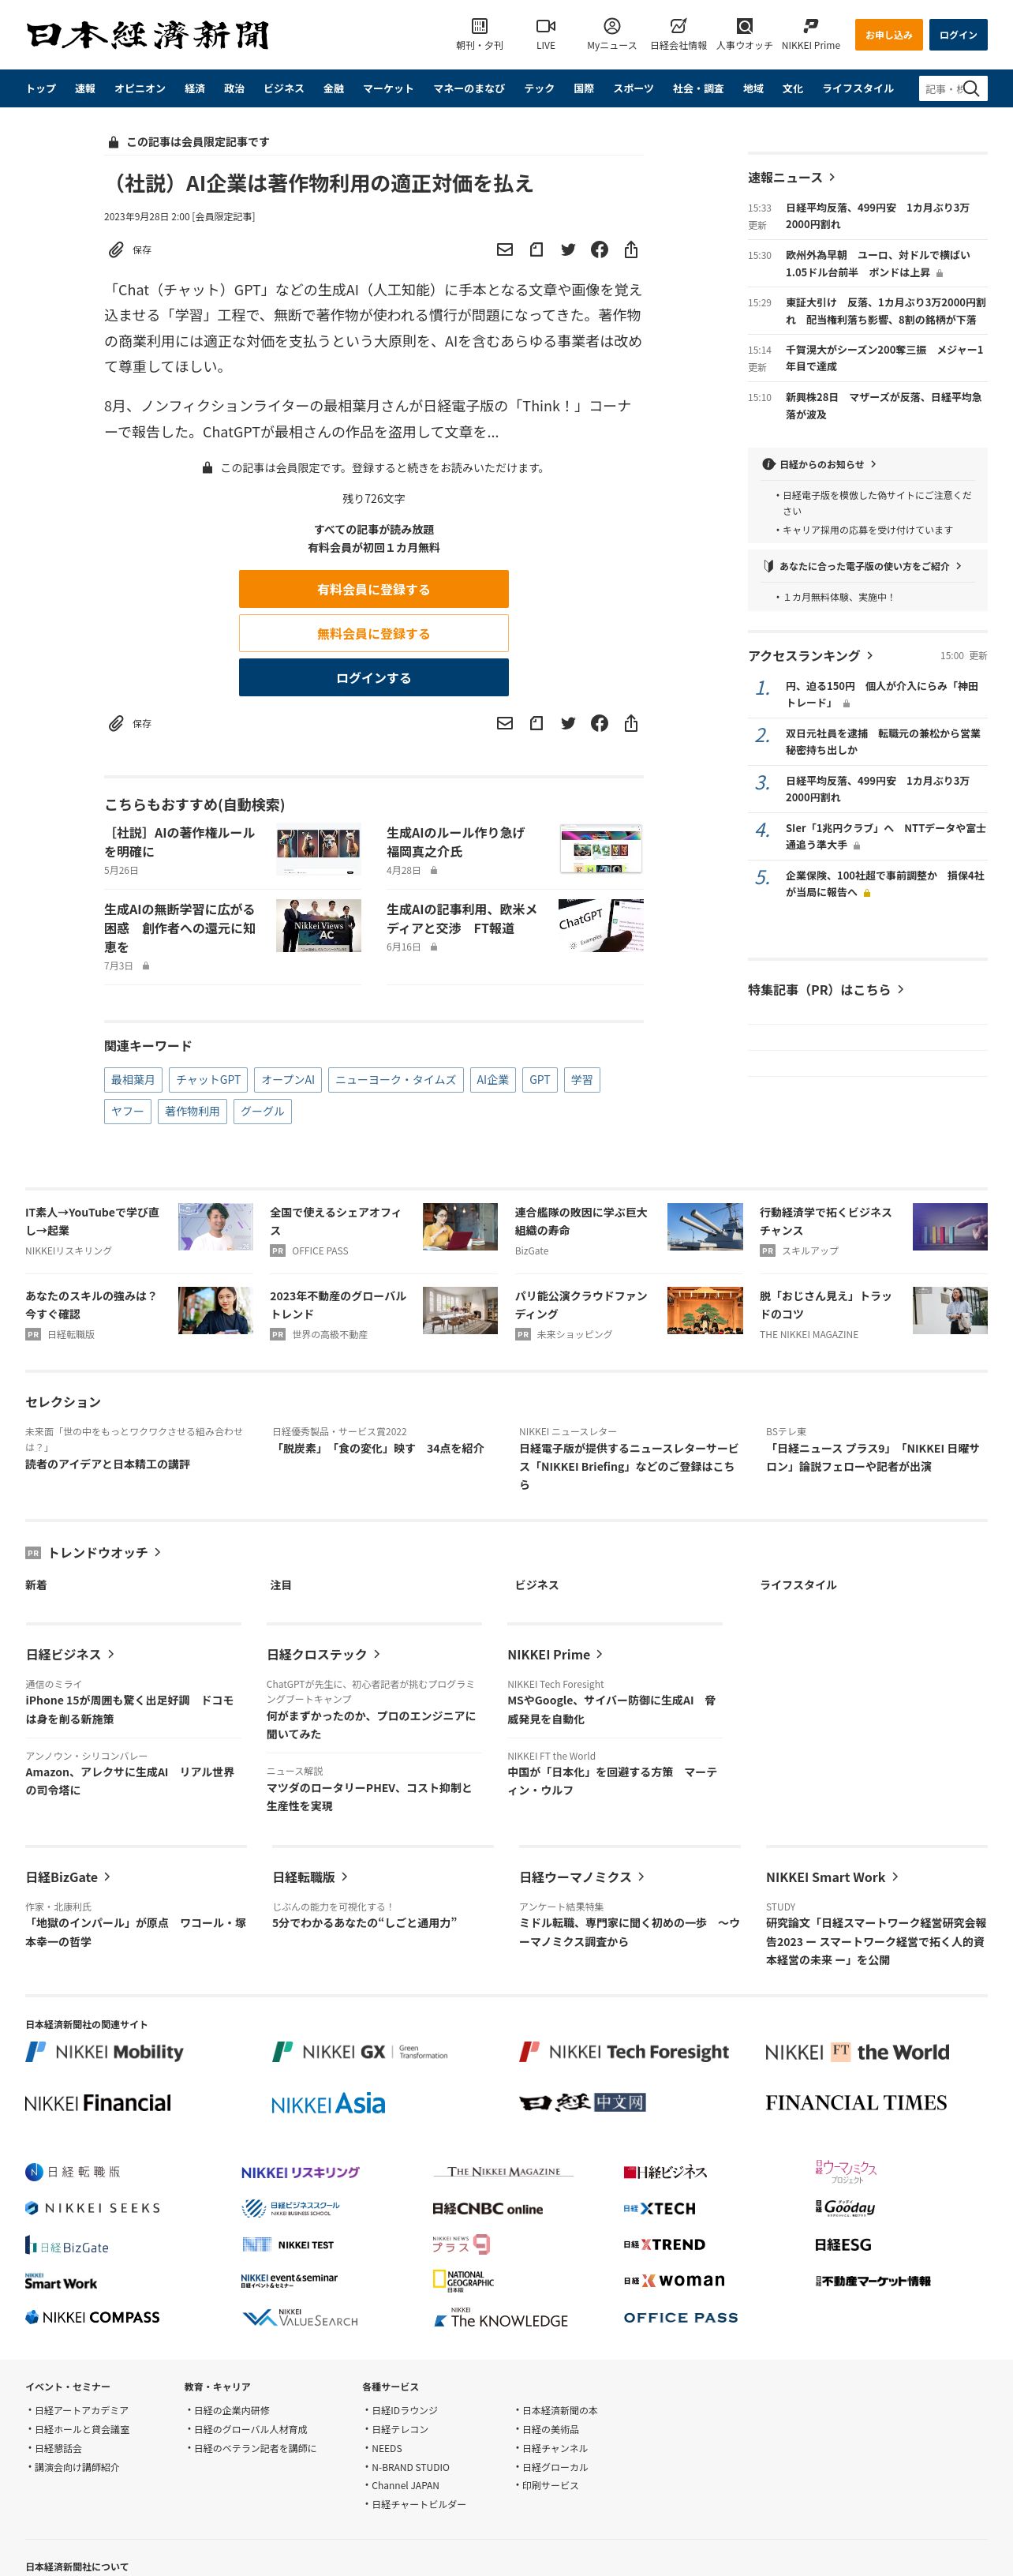Expand the 日経BizGate section chevron
Screen dimensions: 1013x2576
(107, 1877)
